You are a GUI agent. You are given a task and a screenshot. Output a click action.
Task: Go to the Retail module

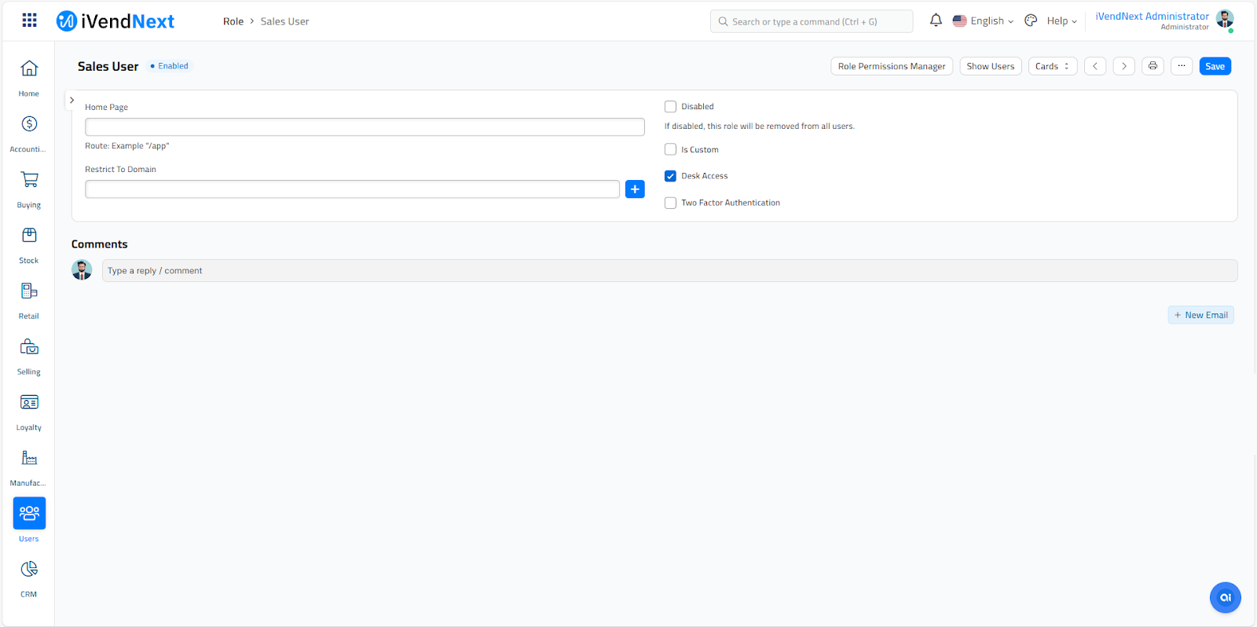click(29, 291)
